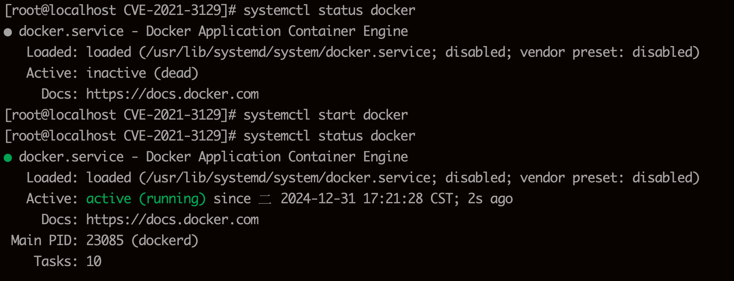Click the first prompt '[root@localhost CVE-2021-3129]#'

[120, 10]
